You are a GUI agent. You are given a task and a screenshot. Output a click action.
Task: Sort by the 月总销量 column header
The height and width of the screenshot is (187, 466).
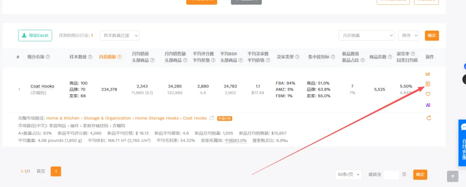(107, 57)
